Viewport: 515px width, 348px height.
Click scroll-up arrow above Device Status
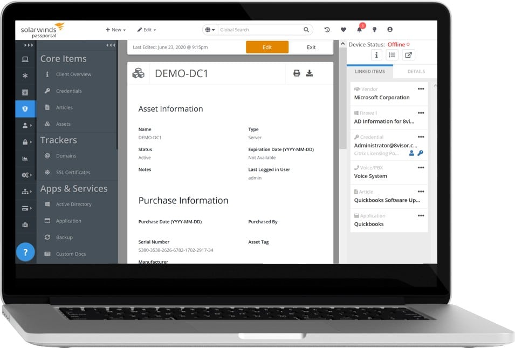tap(342, 44)
